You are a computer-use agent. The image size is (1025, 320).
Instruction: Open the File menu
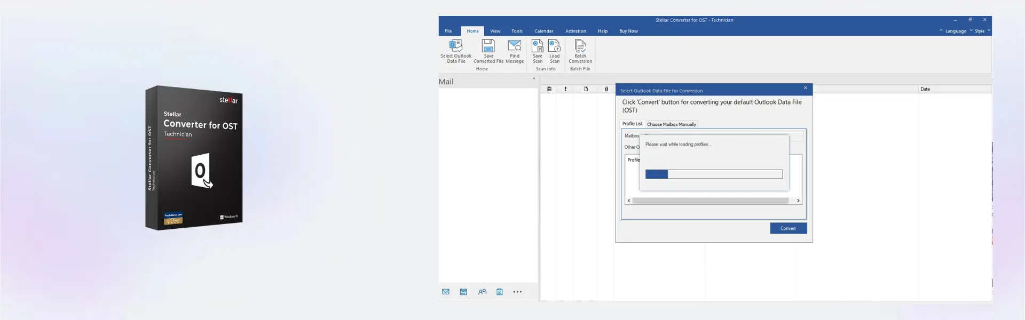(448, 31)
